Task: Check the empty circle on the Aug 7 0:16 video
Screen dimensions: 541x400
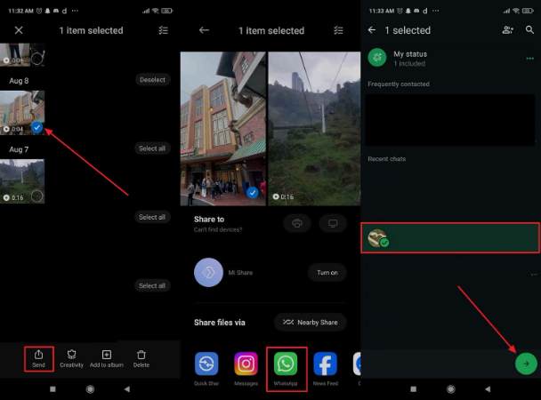Action: point(36,196)
